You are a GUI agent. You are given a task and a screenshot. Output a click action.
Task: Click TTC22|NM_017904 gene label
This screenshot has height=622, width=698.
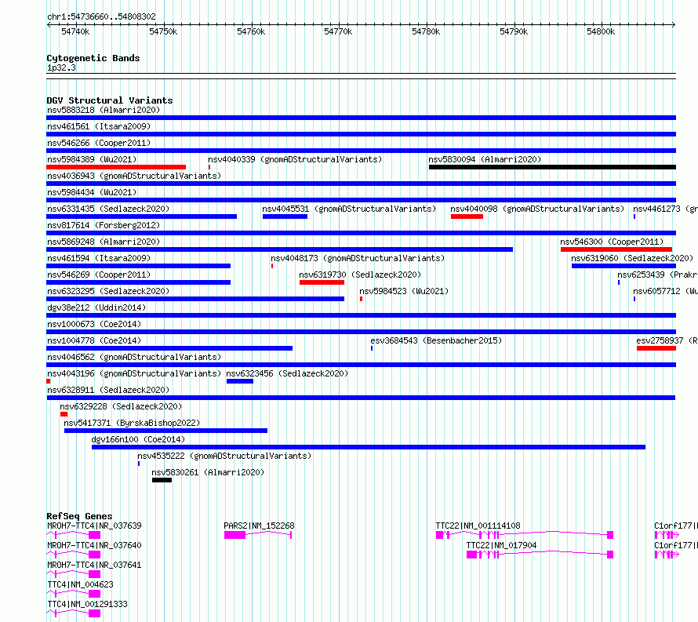click(501, 545)
